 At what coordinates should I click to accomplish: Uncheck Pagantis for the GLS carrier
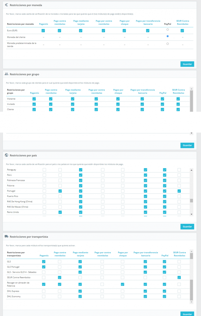[x=44, y=262]
